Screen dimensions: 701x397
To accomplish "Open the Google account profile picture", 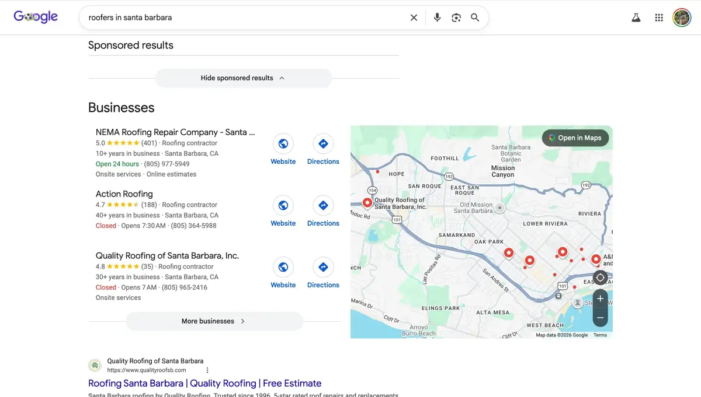I will 682,17.
